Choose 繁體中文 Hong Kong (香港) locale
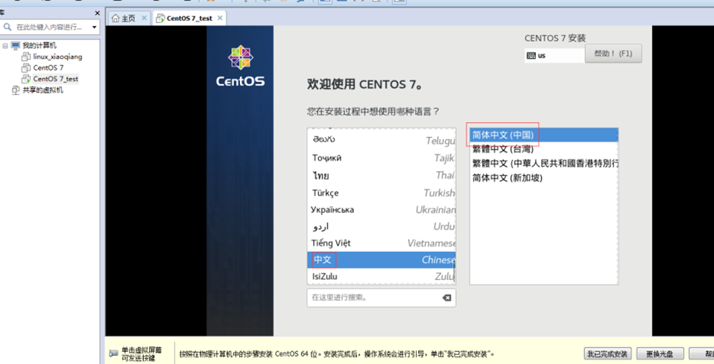Screen dimensions: 714x364 pyautogui.click(x=543, y=163)
